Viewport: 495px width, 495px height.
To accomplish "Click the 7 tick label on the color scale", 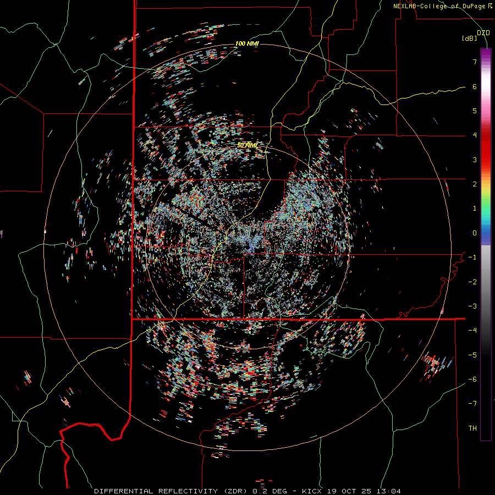I will point(475,62).
